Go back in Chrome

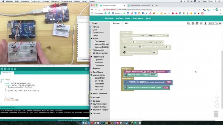tap(92, 10)
